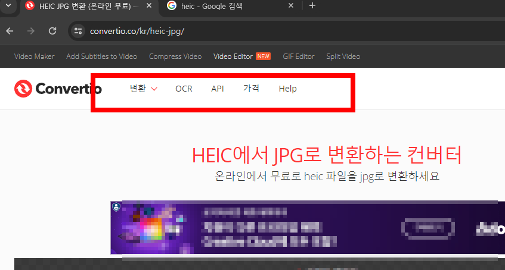Click the 온라인에서 무료로 heic 파일을 subtitle
Viewport: 505px width, 270px height.
click(x=327, y=176)
